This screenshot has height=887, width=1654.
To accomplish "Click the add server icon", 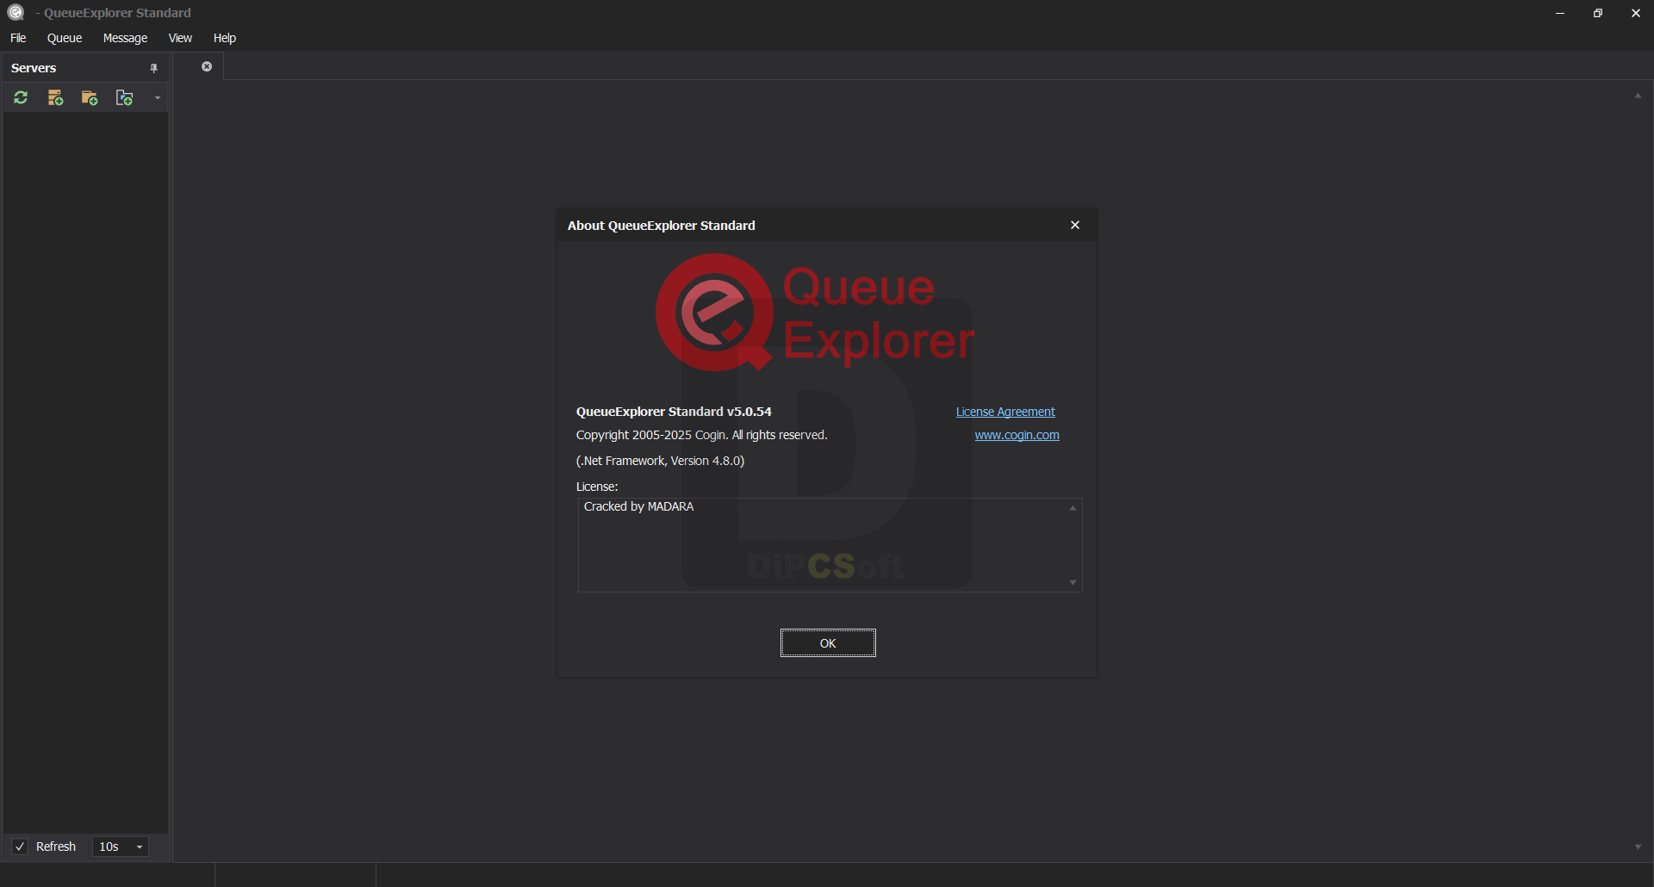I will tap(55, 98).
